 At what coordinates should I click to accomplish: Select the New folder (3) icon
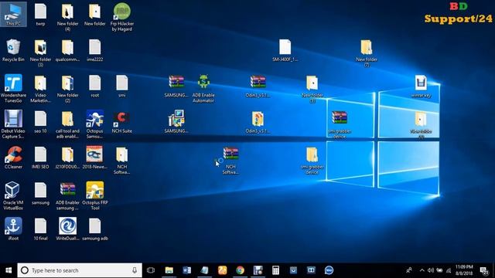[40, 53]
